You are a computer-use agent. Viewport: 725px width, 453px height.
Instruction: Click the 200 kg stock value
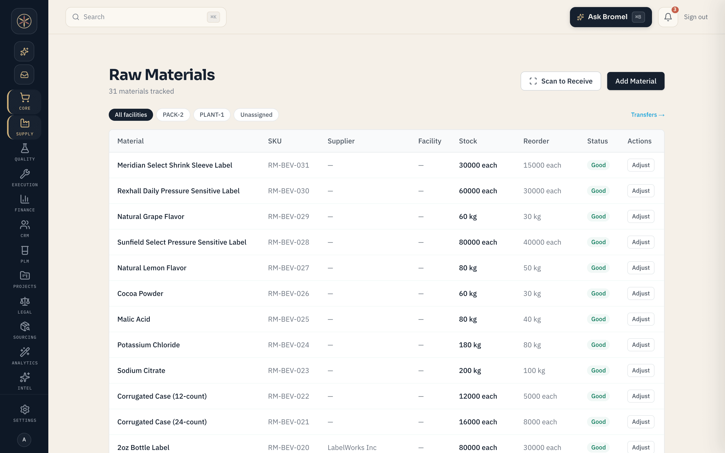(x=470, y=371)
